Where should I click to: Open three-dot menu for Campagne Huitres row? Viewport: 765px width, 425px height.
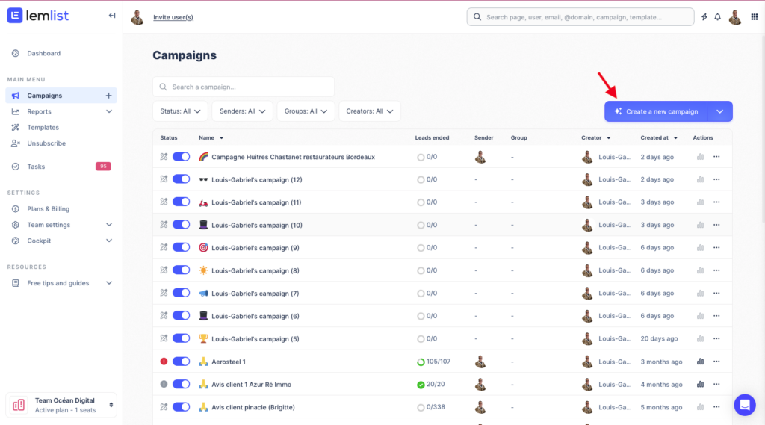[x=716, y=157]
